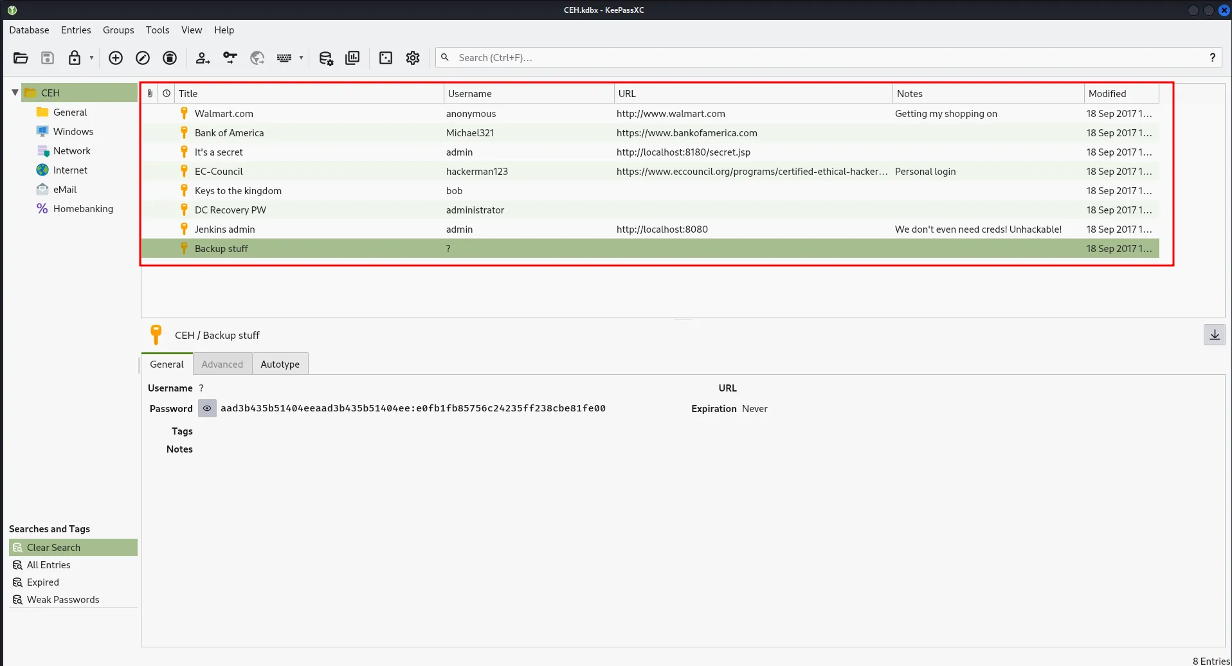Switch to the Advanced preview tab
This screenshot has height=666, width=1232.
click(222, 364)
